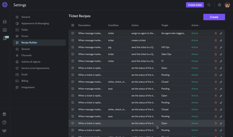Click the broadcast status icon at bottom left
Viewport: 233px width, 137px height.
[x=4, y=131]
